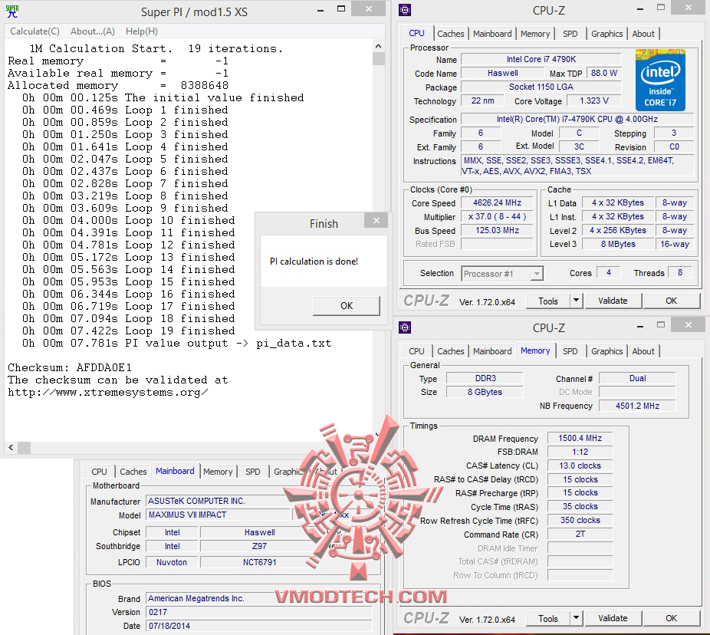This screenshot has width=710, height=635.
Task: Select About tab in Memory CPU-Z window
Action: [643, 351]
